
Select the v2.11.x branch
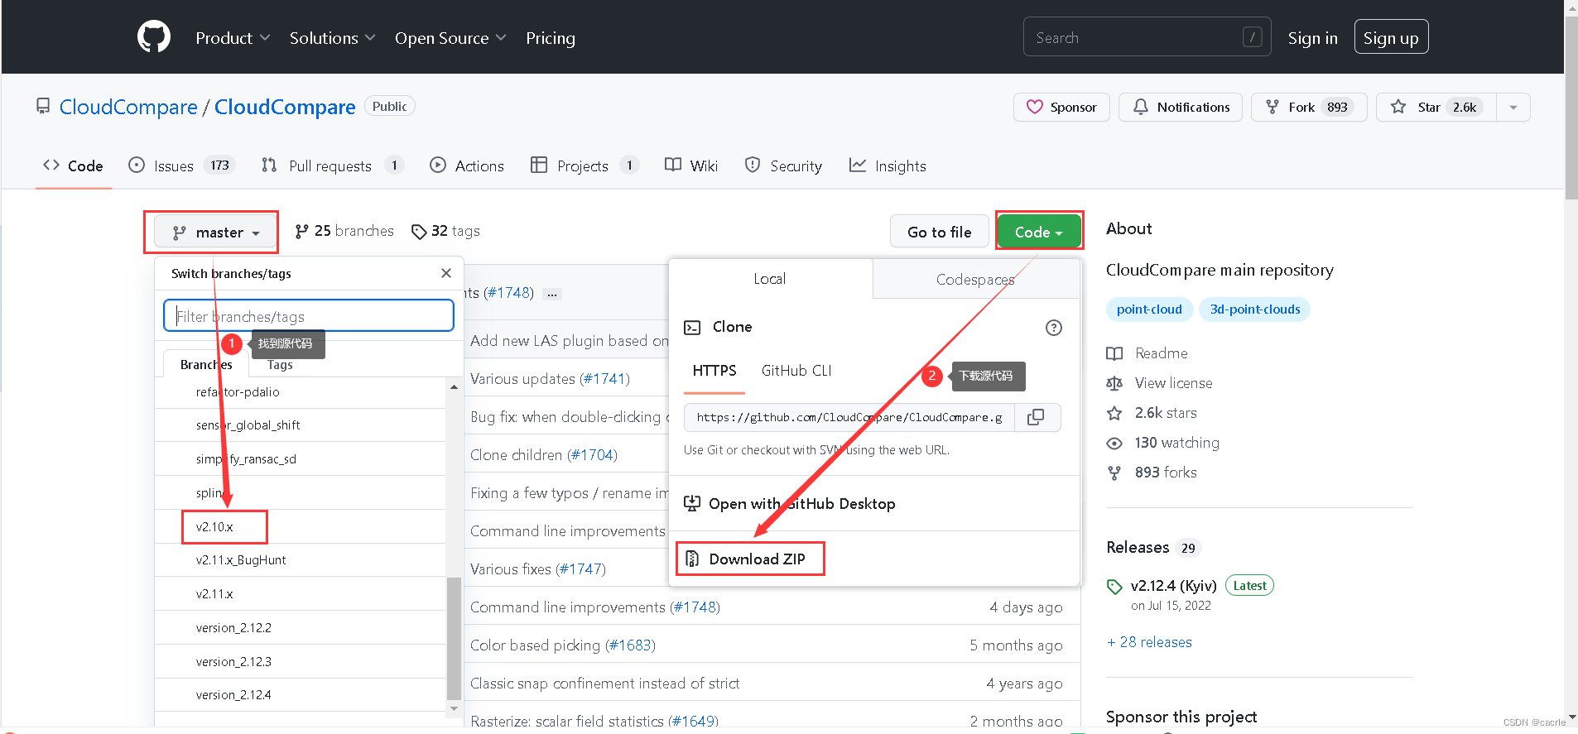[300, 594]
